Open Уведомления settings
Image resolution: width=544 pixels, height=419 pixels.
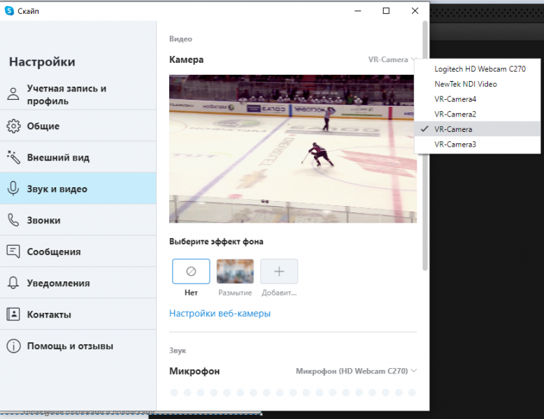78,283
